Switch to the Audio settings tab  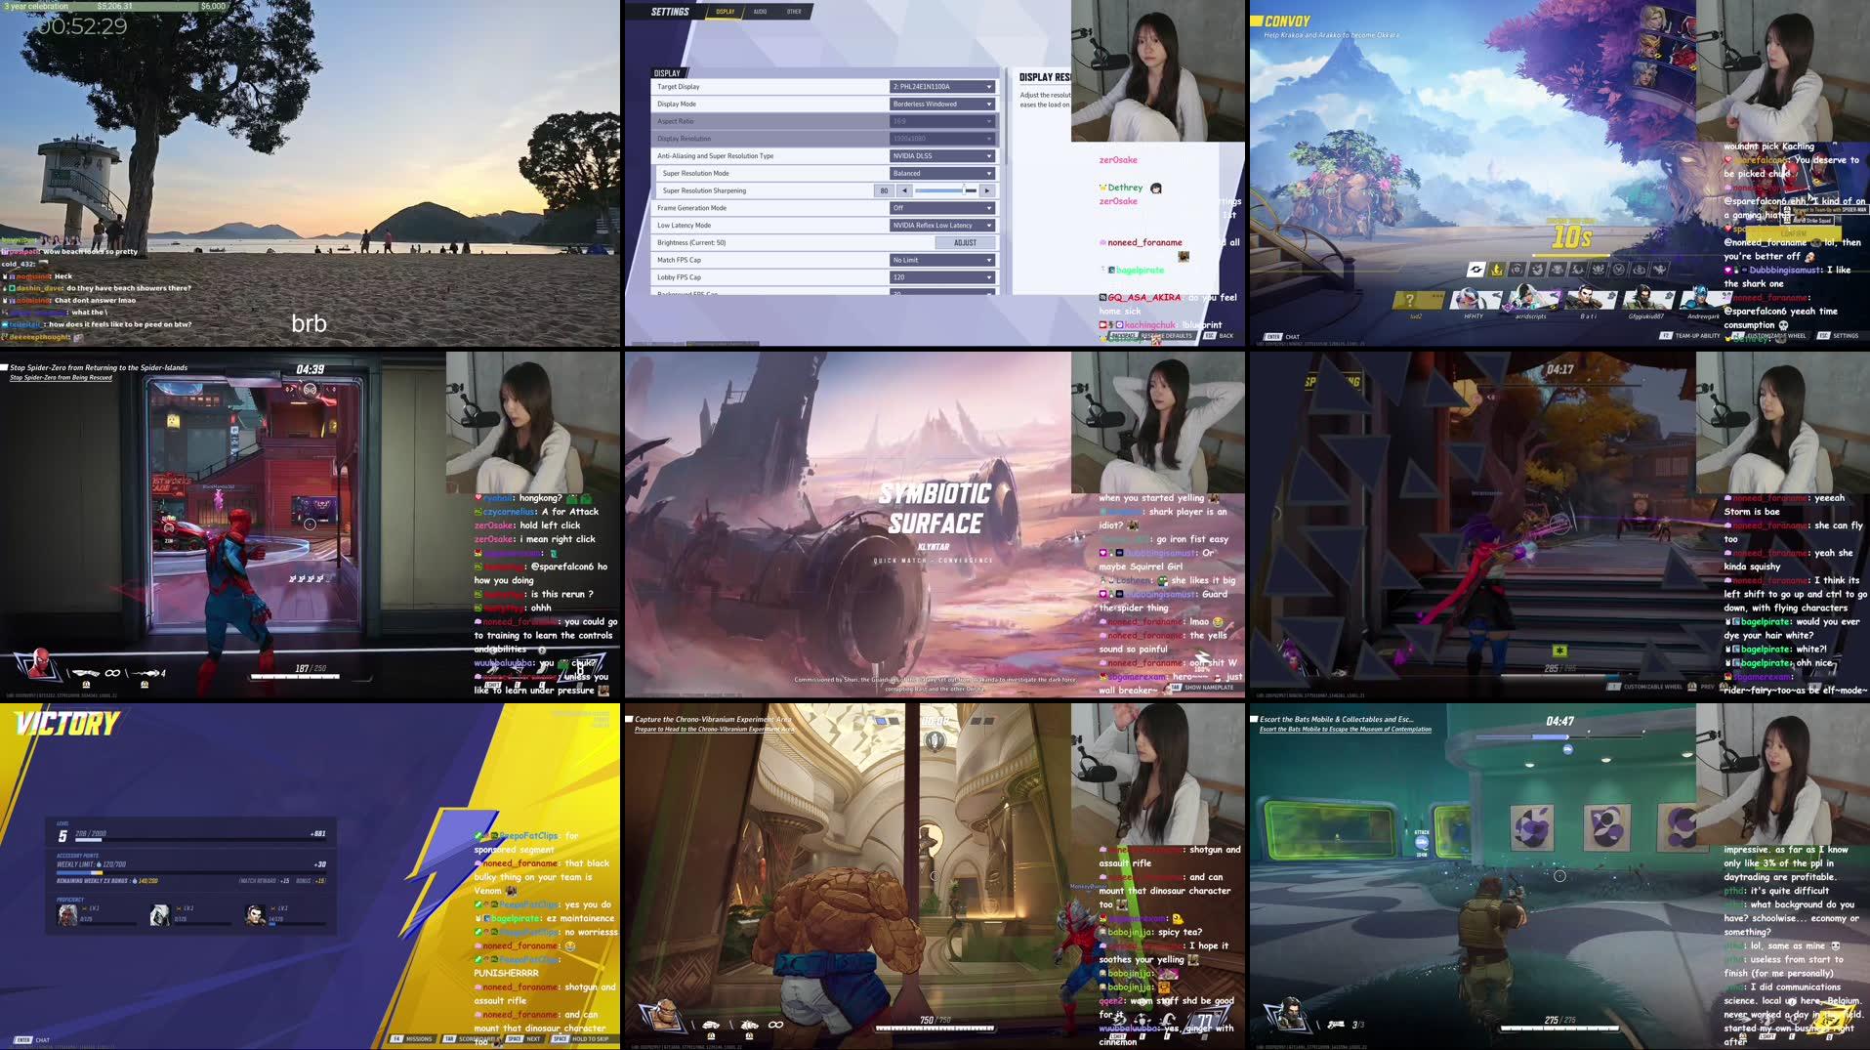760,12
